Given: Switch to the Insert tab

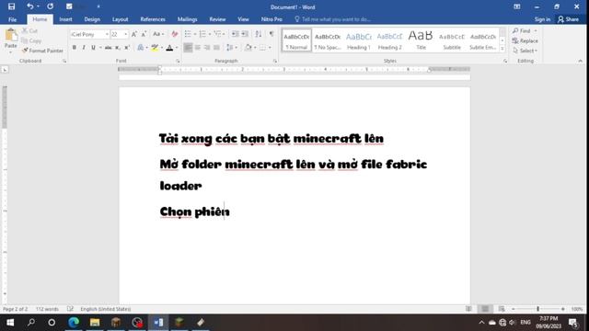Looking at the screenshot, I should 65,19.
